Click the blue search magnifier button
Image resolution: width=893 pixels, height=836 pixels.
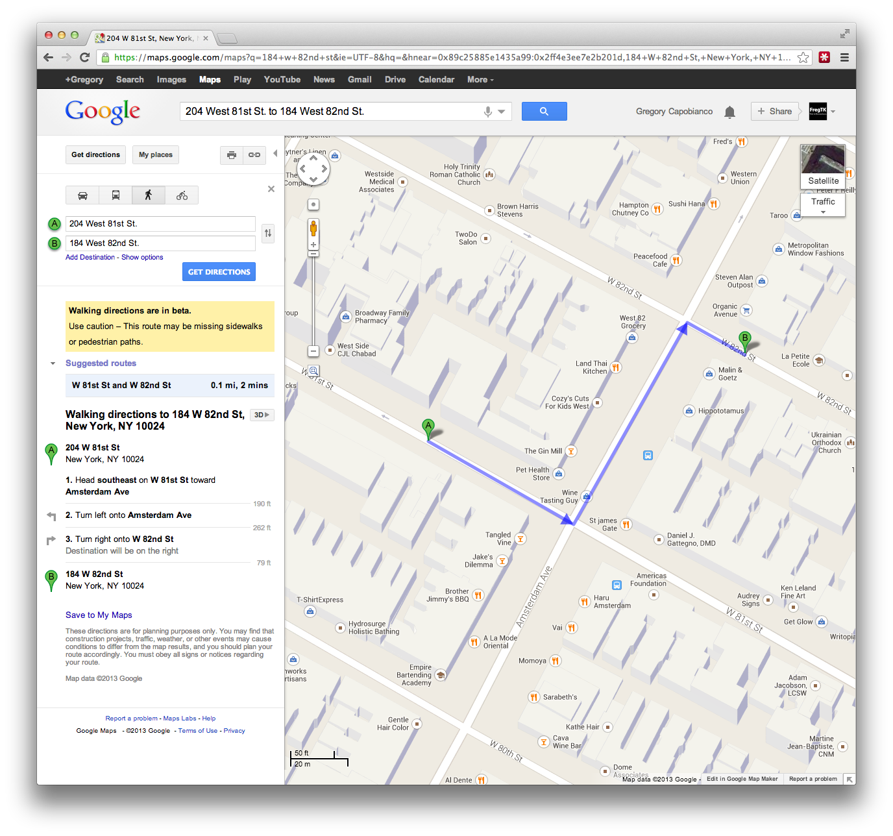click(544, 112)
